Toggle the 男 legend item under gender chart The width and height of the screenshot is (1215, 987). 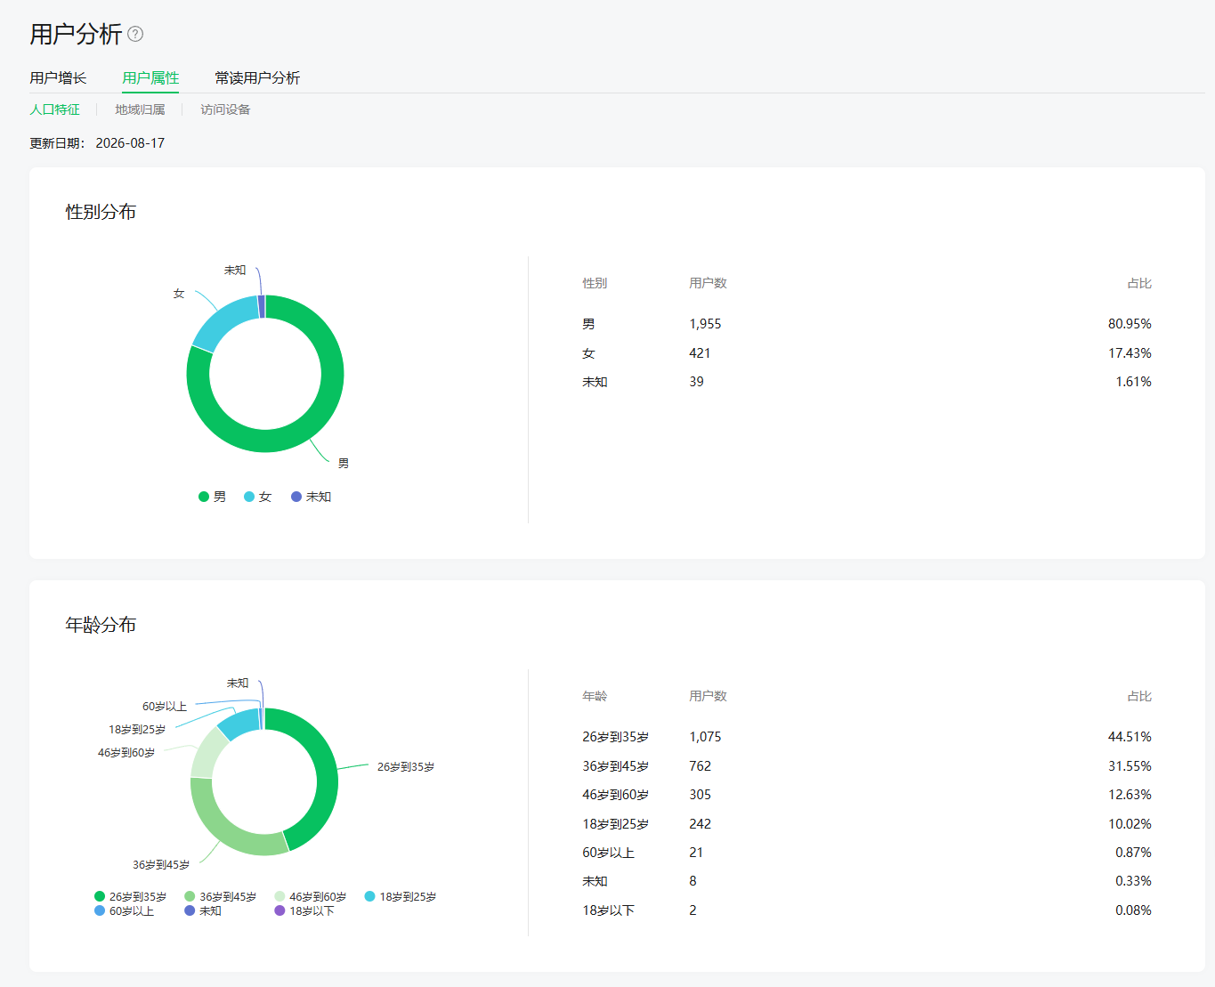point(212,497)
